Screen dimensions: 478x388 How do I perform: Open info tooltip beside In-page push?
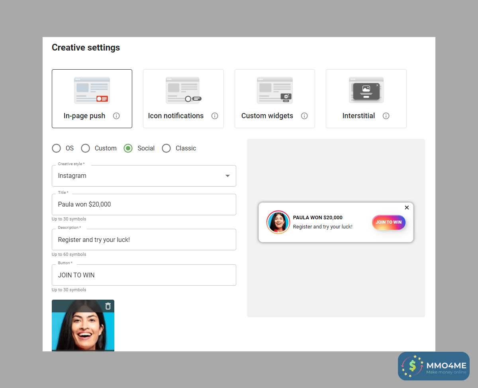[116, 116]
